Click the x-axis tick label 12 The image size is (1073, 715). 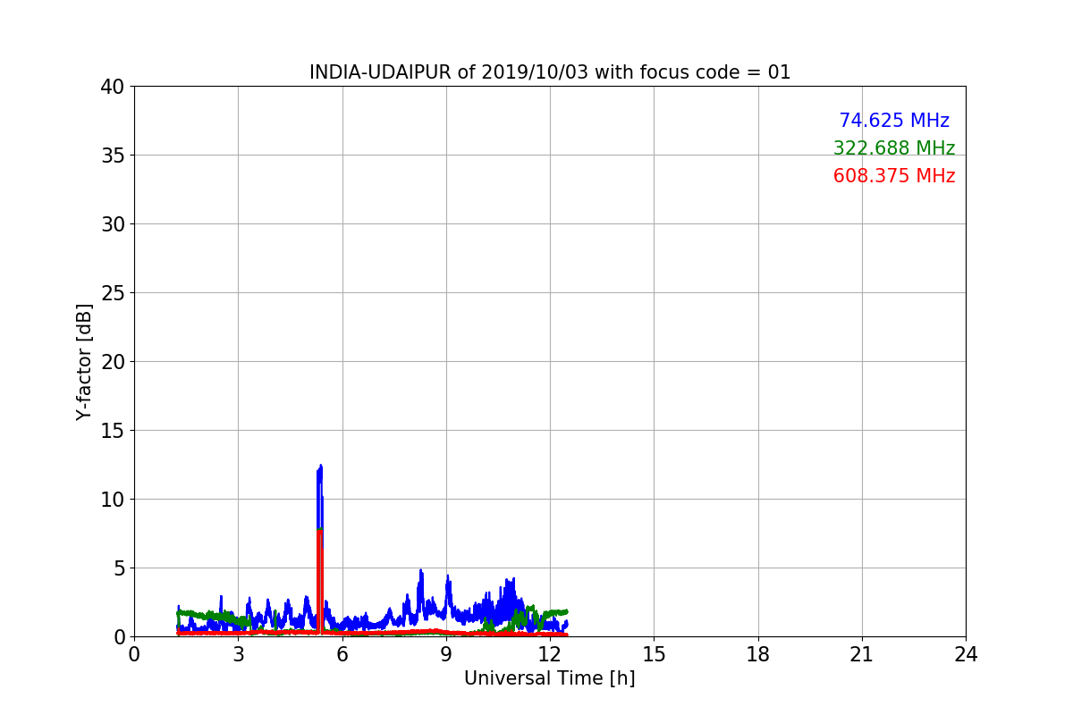tap(550, 654)
